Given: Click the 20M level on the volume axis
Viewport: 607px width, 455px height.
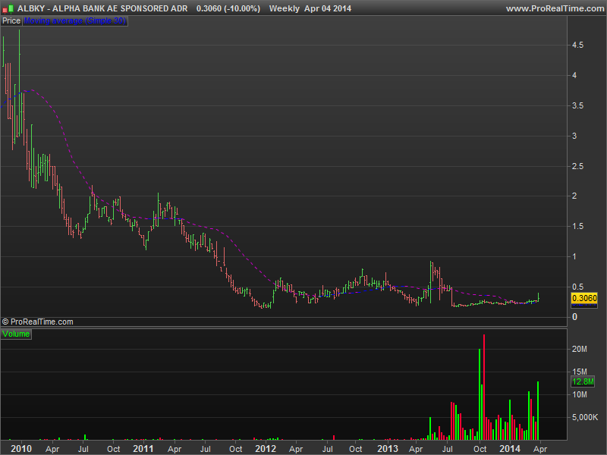Looking at the screenshot, I should click(x=580, y=349).
